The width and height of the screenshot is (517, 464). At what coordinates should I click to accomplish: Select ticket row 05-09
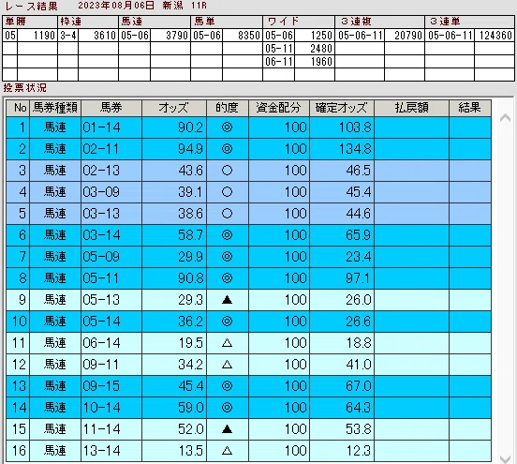tap(248, 257)
